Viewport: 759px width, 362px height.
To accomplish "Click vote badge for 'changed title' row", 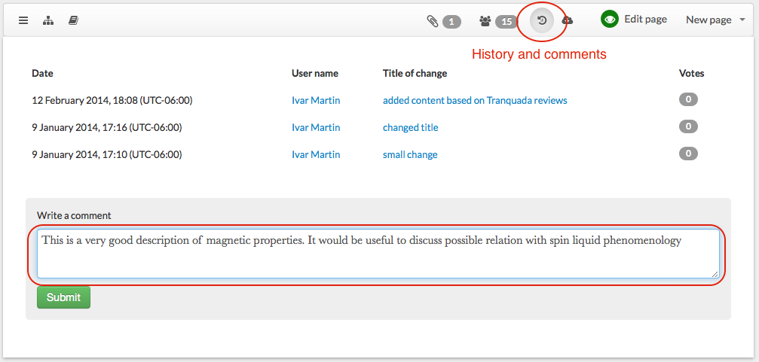I will click(x=688, y=127).
